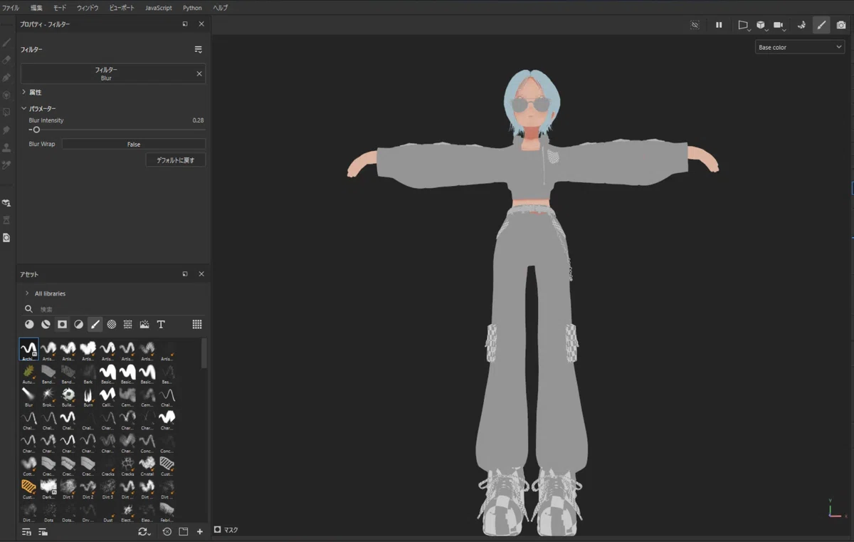Screen dimensions: 854x542
Task: Select the Clone stamp tool in left toolbar
Action: pyautogui.click(x=6, y=148)
